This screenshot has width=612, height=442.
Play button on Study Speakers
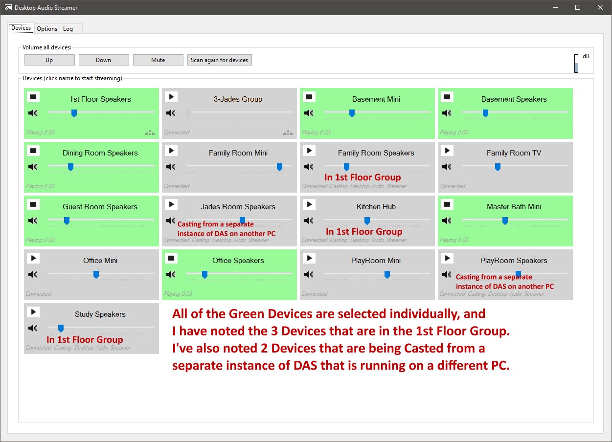[33, 312]
